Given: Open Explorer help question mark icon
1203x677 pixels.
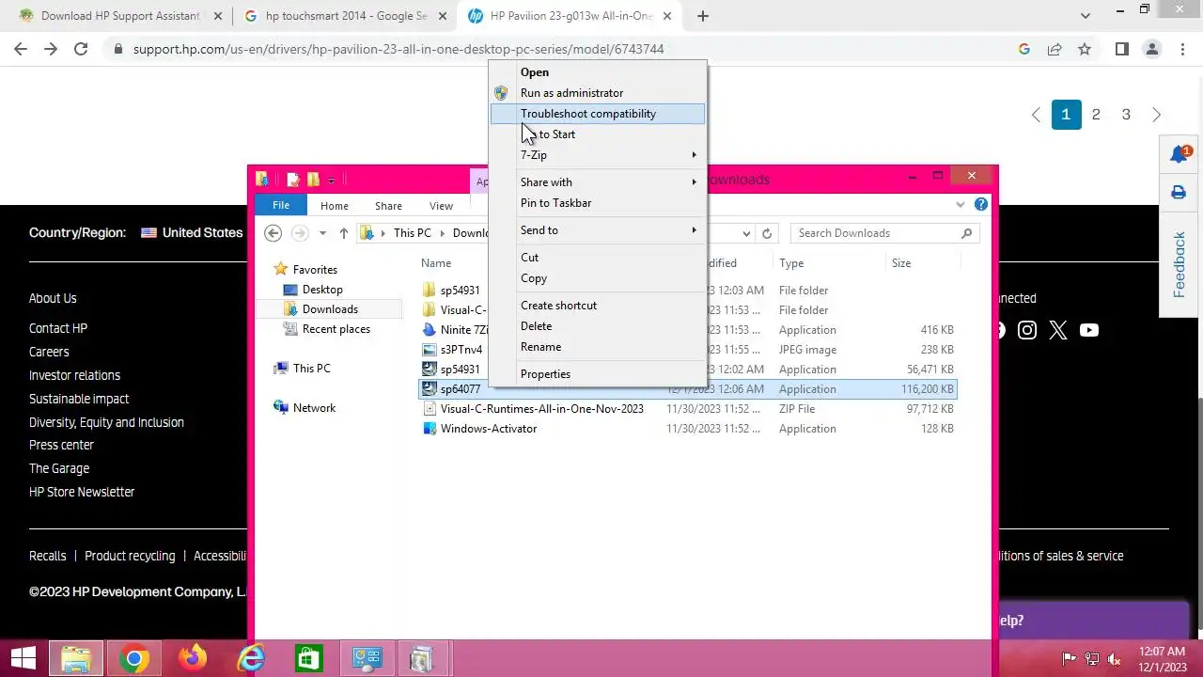Looking at the screenshot, I should [981, 204].
